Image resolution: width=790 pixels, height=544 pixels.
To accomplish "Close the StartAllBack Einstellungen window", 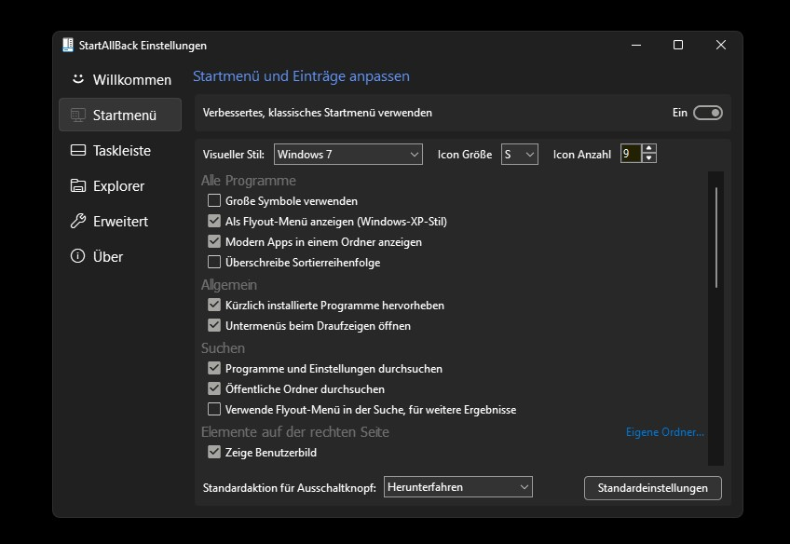I will click(721, 45).
